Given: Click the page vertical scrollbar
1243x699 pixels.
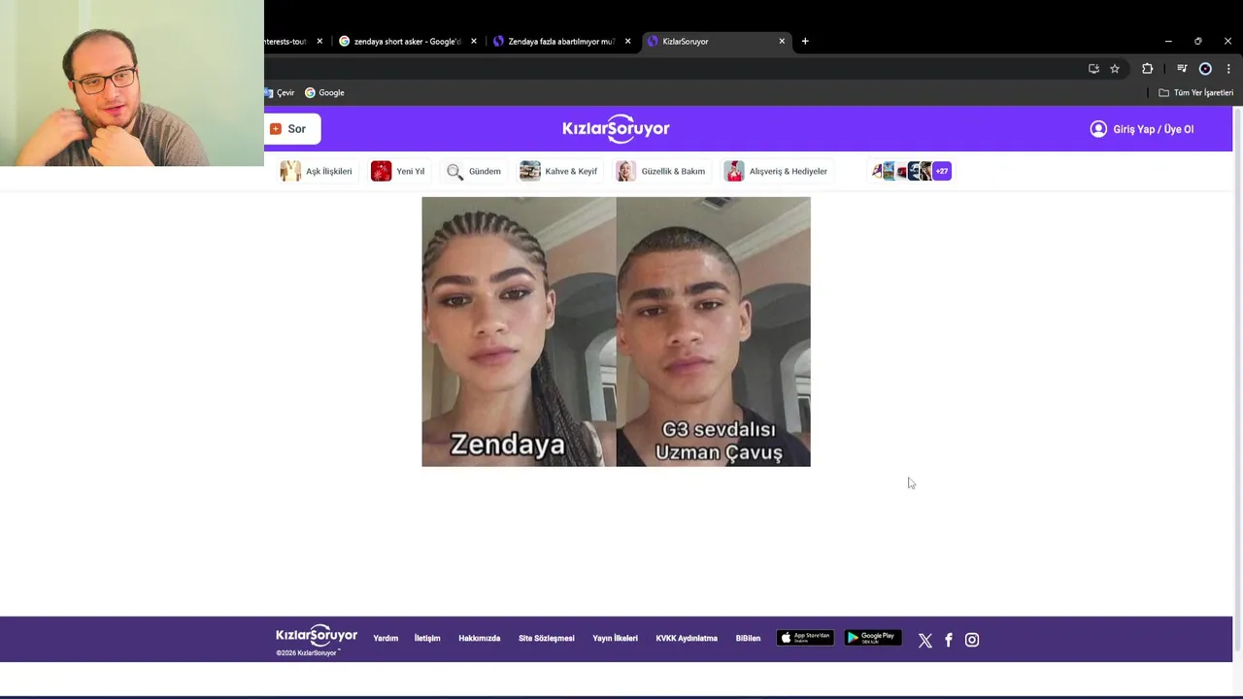Looking at the screenshot, I should coord(1237,379).
